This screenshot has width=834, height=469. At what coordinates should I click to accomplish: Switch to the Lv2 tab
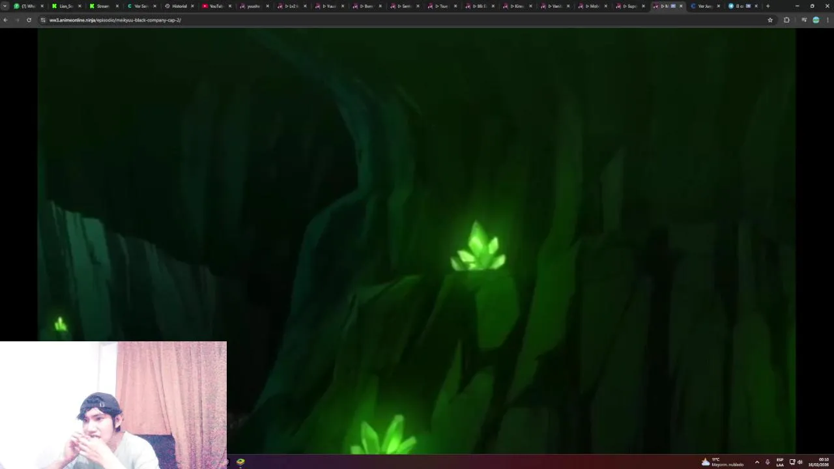tap(291, 6)
